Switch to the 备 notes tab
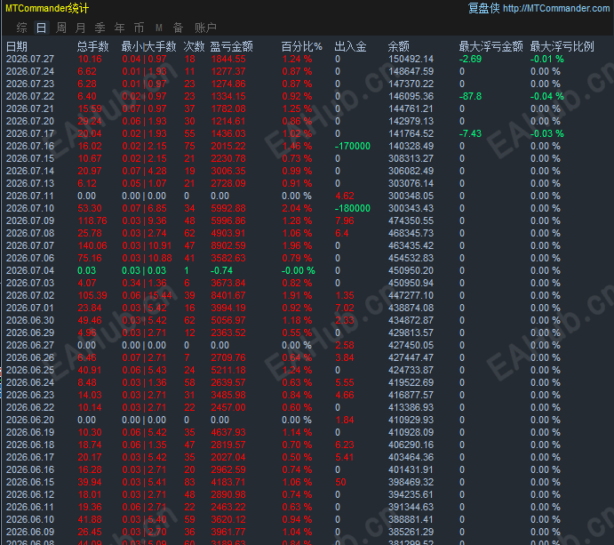The image size is (614, 545). 179,28
